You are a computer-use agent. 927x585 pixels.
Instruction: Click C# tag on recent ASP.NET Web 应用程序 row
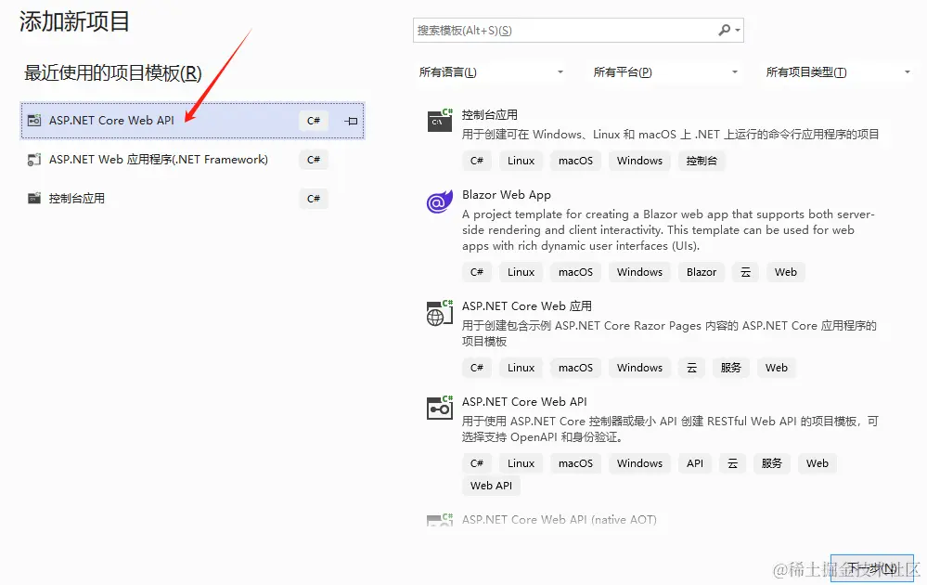tap(314, 160)
